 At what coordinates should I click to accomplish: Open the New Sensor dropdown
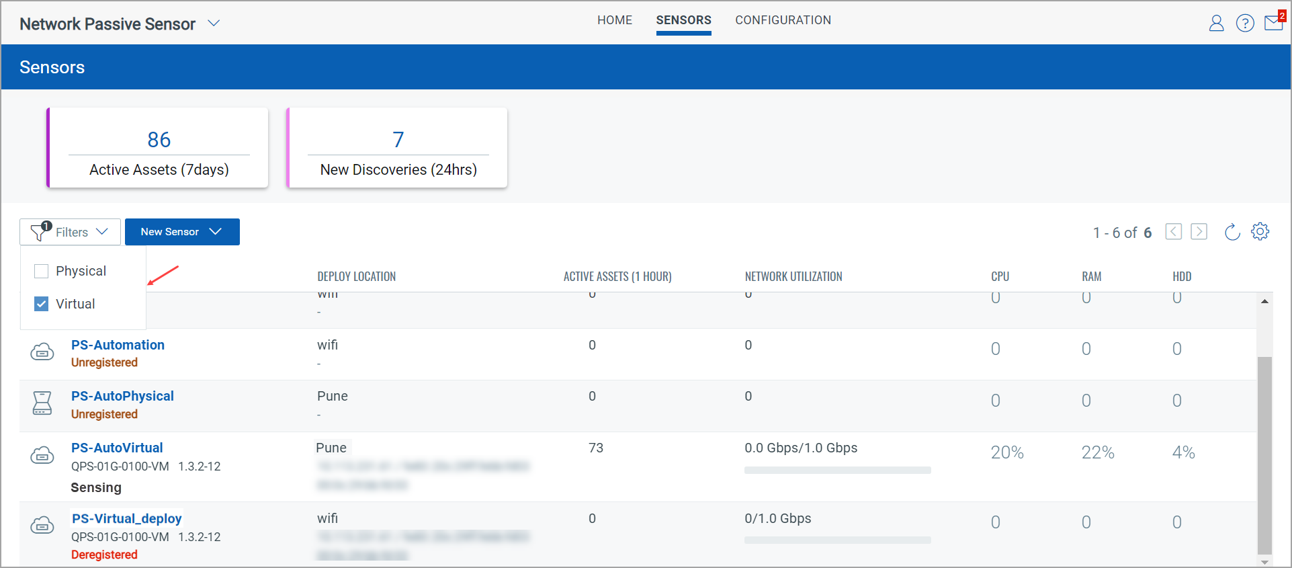point(182,232)
